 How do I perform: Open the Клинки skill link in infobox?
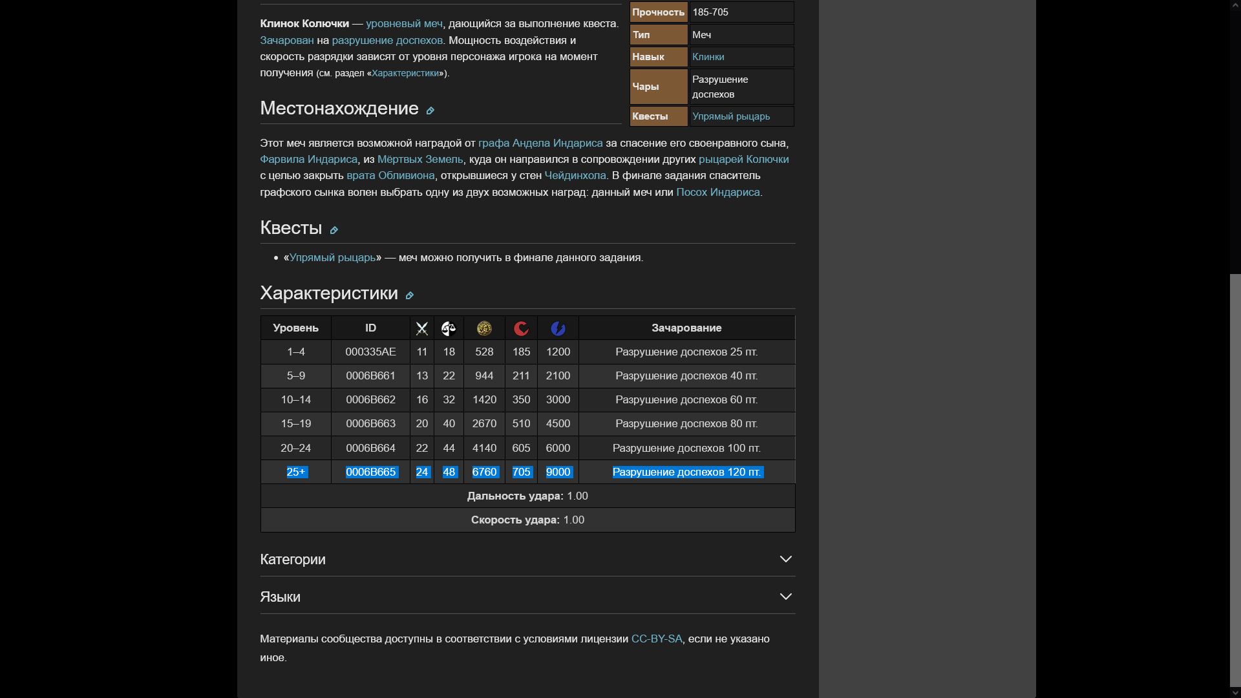[708, 57]
